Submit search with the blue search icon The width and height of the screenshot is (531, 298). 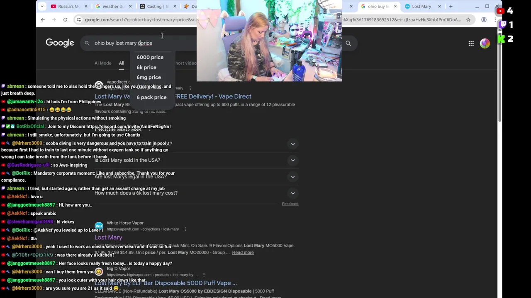(348, 43)
